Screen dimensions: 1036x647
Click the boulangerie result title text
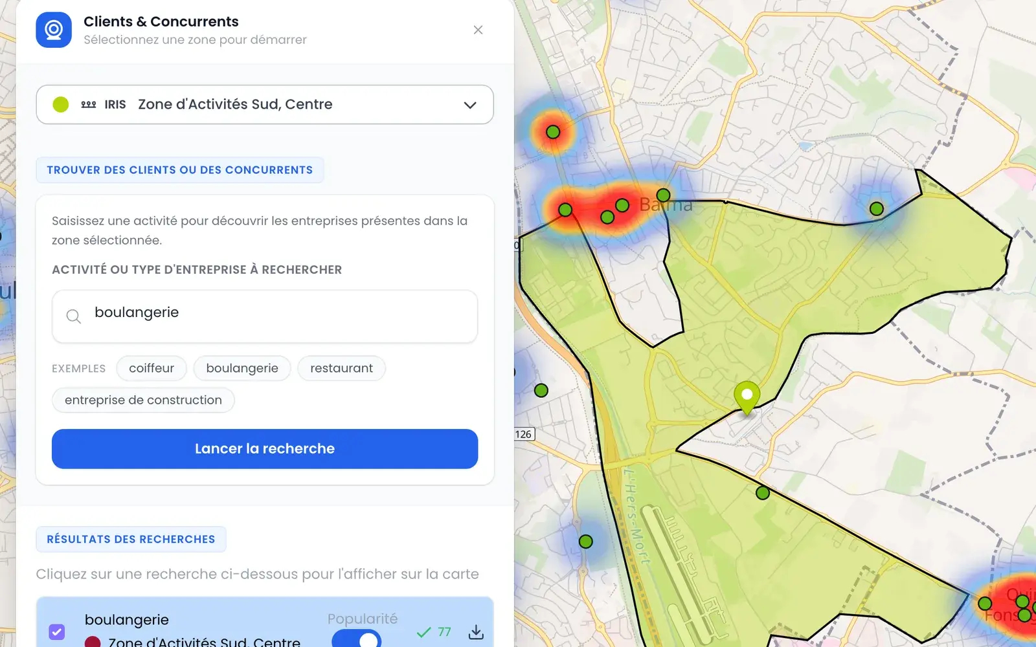click(x=127, y=620)
